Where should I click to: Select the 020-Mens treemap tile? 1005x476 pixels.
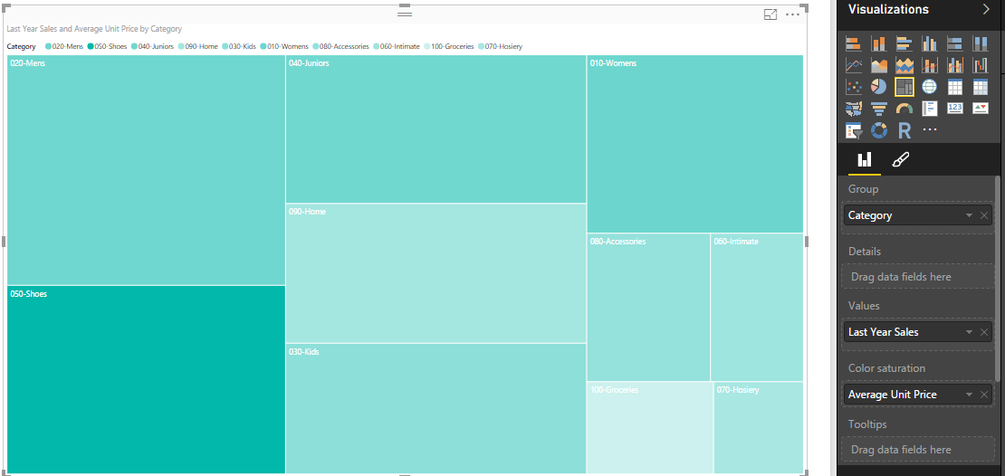(x=146, y=170)
